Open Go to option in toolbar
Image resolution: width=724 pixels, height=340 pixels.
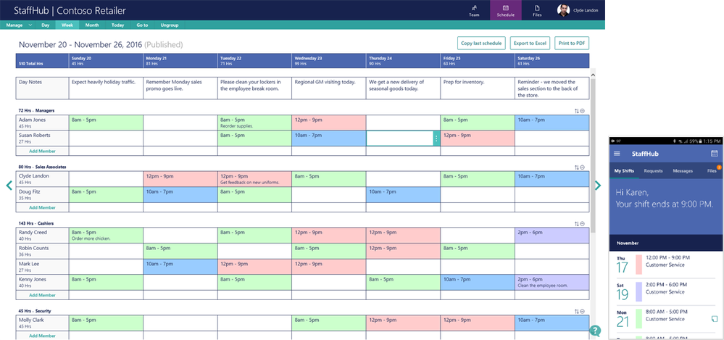tap(142, 25)
